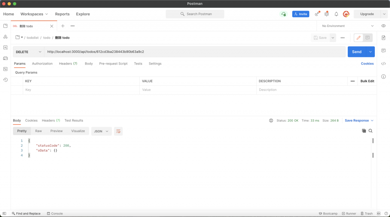Viewport: 390px width, 217px height.
Task: Open the params column options ellipsis
Action: 352,81
